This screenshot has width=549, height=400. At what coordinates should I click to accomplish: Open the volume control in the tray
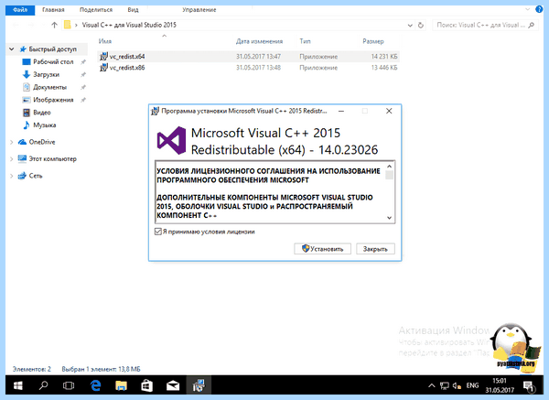457,385
